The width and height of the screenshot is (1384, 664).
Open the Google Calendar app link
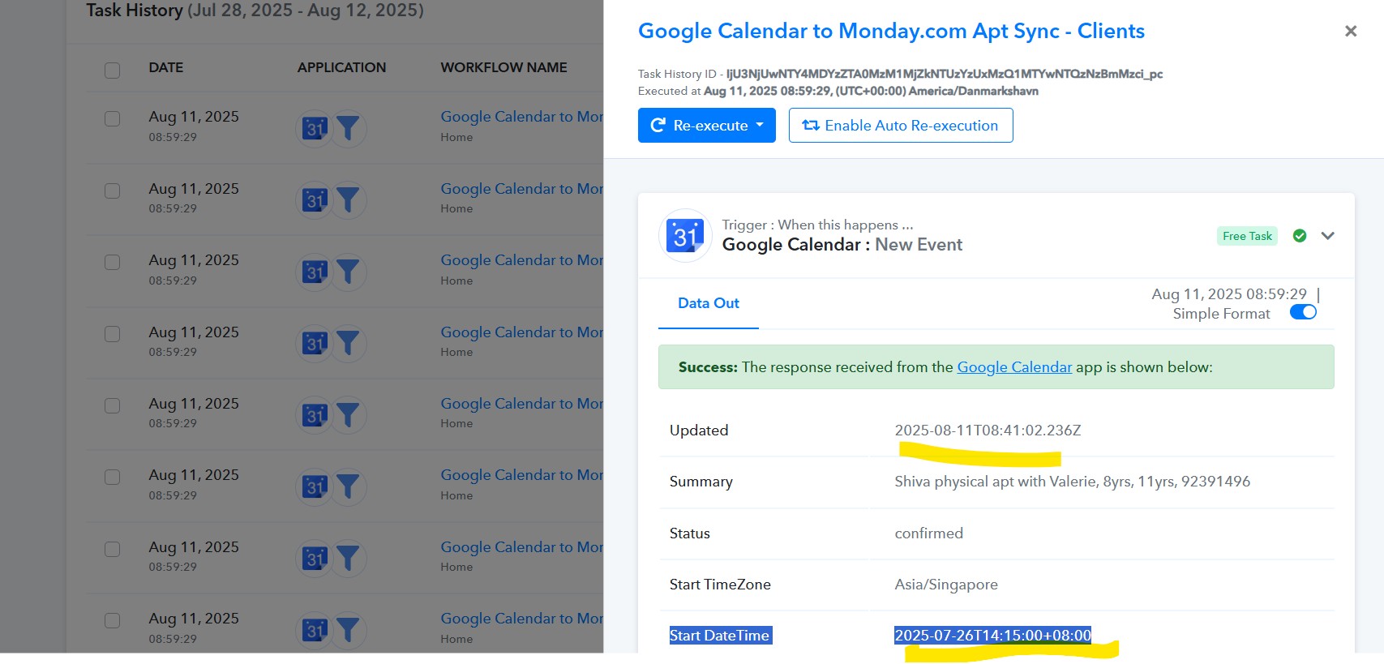click(x=1014, y=367)
